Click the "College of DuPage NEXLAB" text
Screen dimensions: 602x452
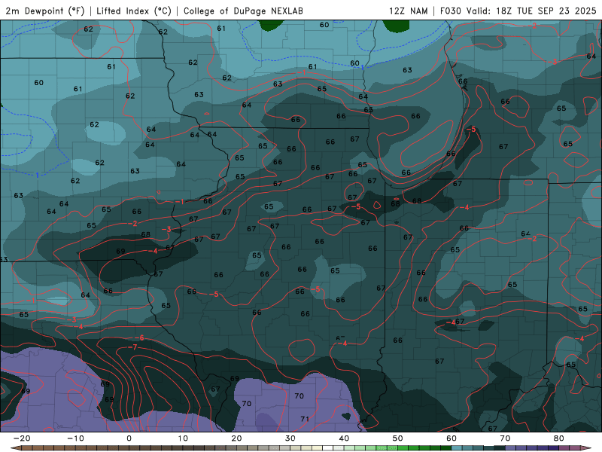tap(243, 11)
